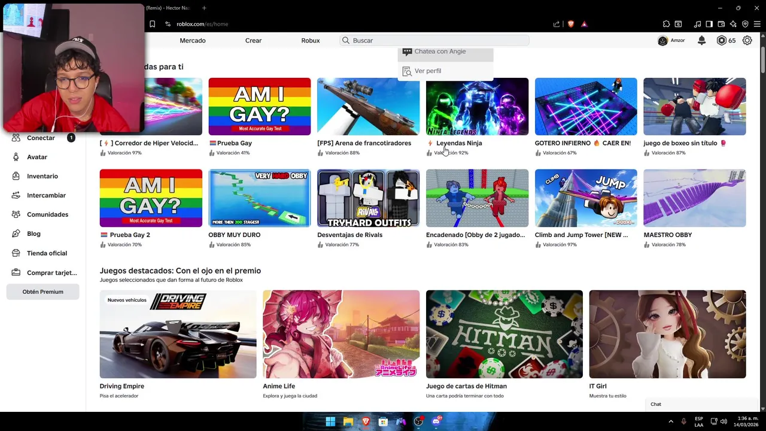Click the Inventario sidebar icon
The width and height of the screenshot is (766, 431).
16,176
